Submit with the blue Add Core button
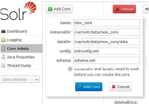Viewport: 149px width, 109px height. (x=89, y=87)
